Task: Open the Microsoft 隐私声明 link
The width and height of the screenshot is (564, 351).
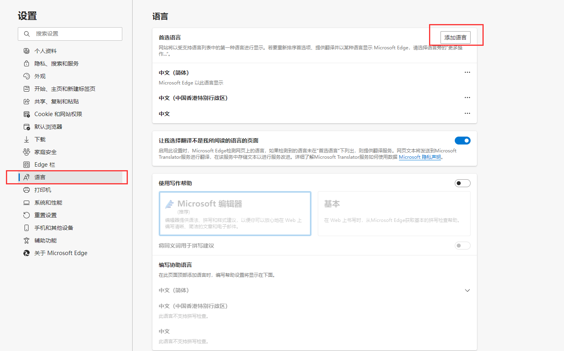Action: click(420, 157)
